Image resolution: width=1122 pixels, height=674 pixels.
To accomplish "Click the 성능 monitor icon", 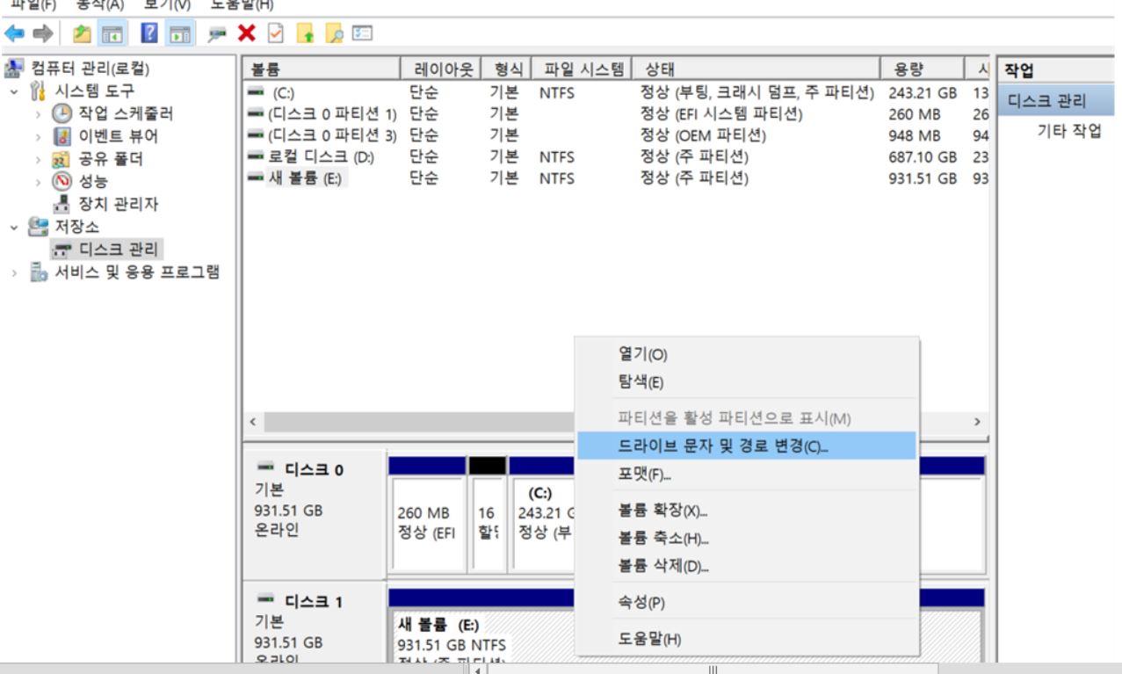I will click(62, 182).
